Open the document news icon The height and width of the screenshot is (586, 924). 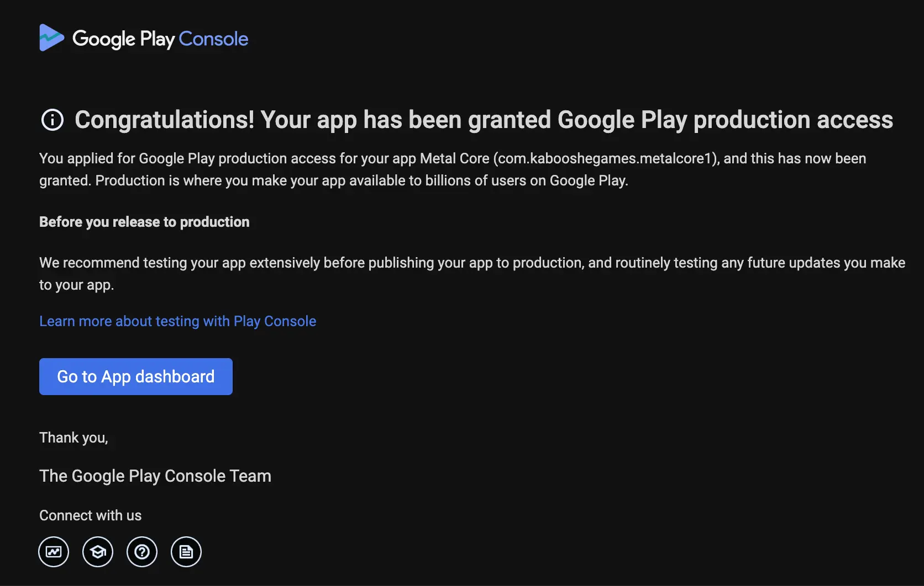click(x=186, y=552)
